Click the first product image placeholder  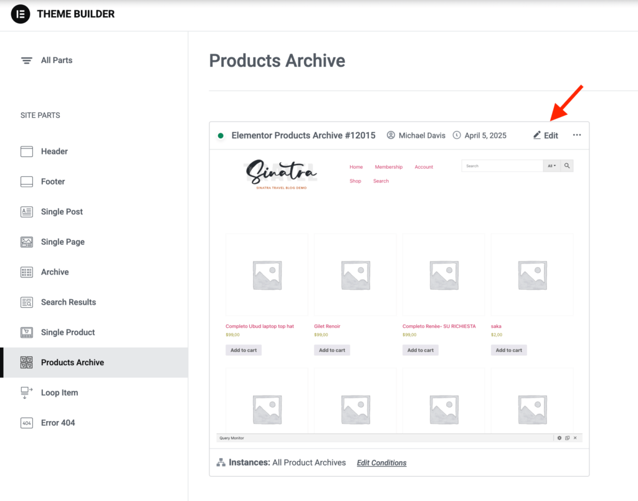[x=266, y=274]
